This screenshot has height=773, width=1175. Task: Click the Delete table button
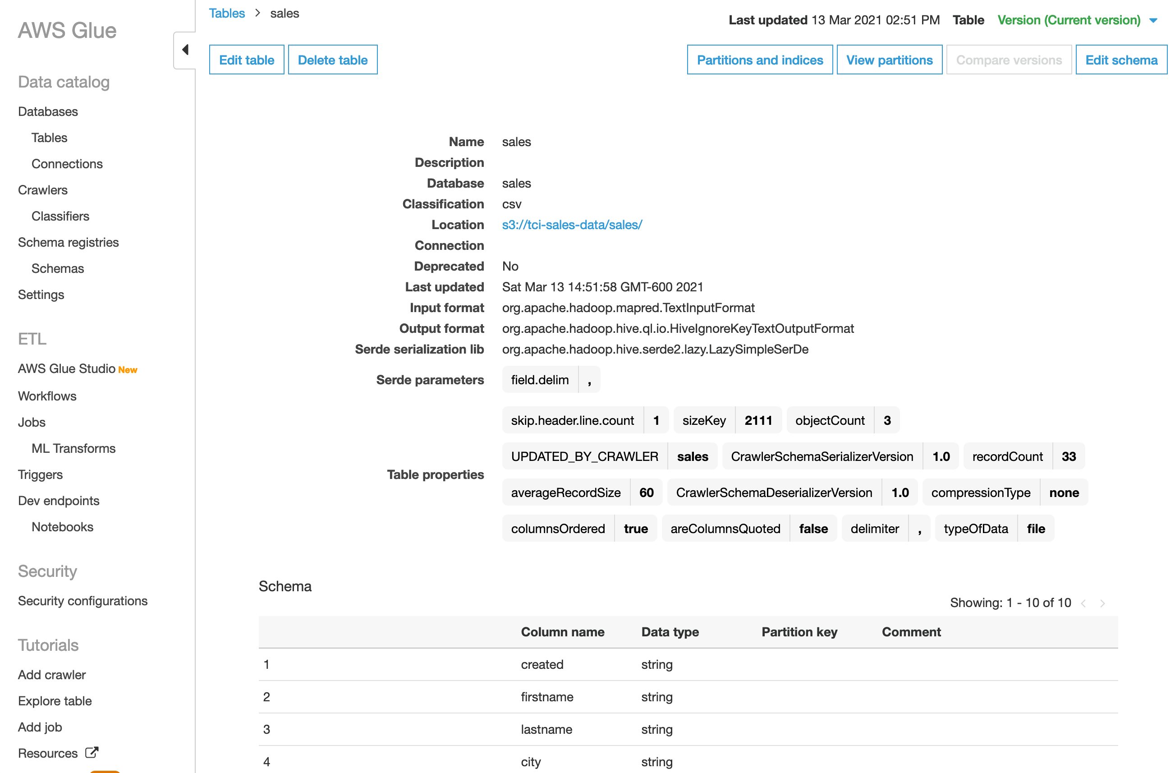[333, 59]
